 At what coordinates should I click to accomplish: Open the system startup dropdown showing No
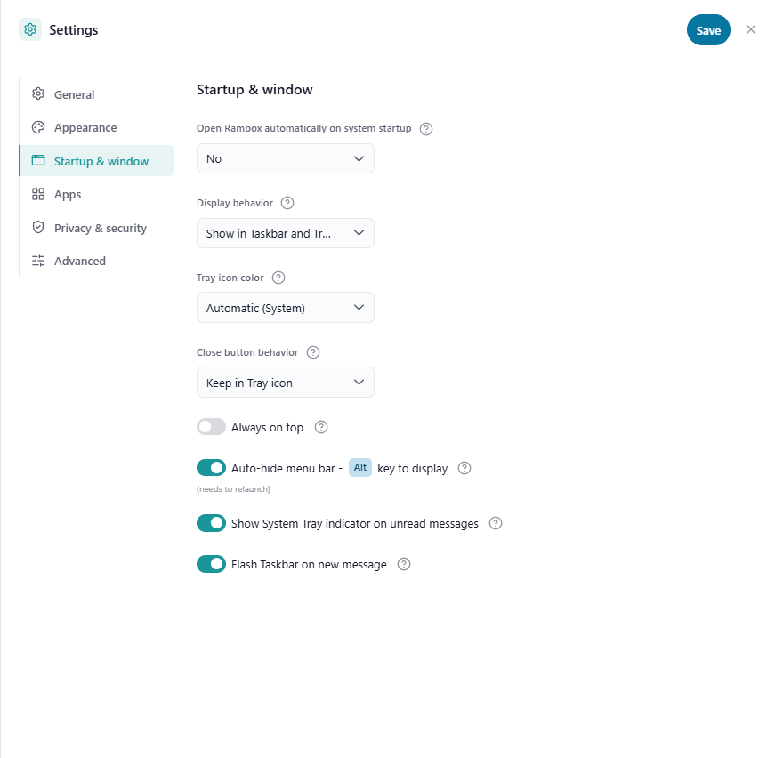[286, 158]
